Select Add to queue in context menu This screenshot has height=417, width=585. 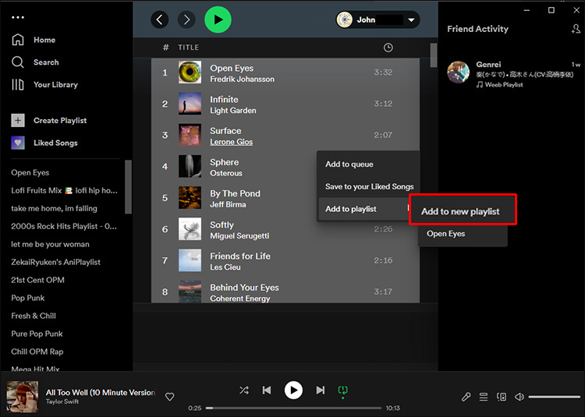(368, 164)
